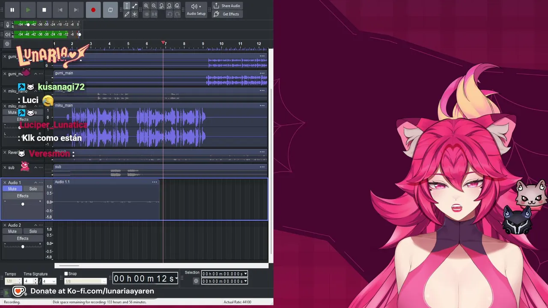Select the Draw (pencil) tool
The height and width of the screenshot is (308, 548).
pyautogui.click(x=127, y=14)
